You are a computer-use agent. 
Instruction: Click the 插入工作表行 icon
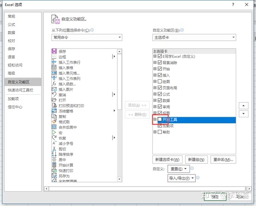click(x=54, y=62)
